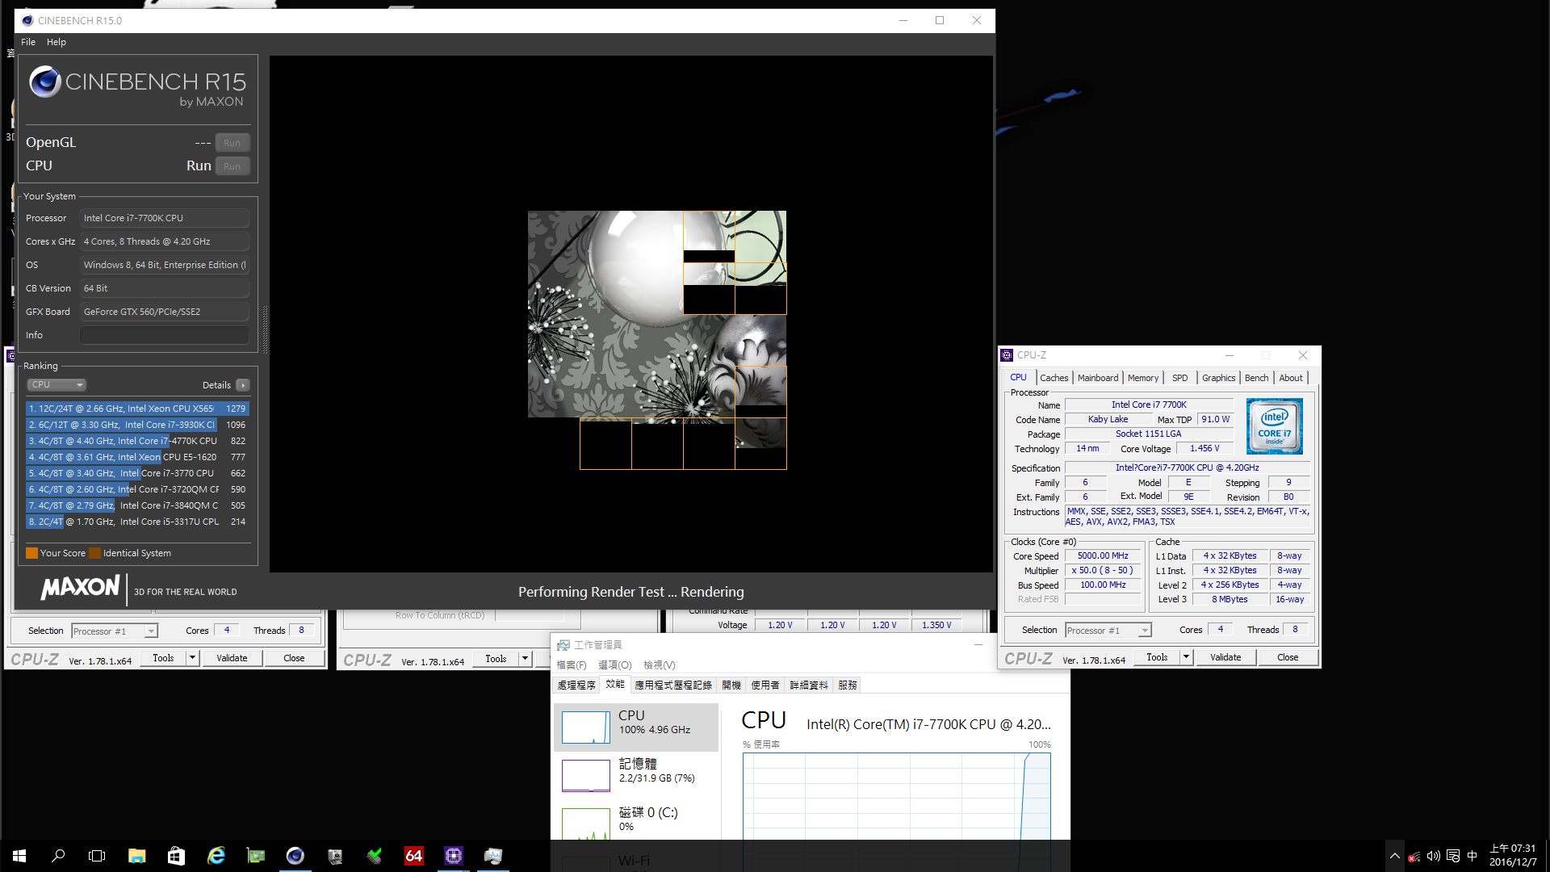Switch to Task Manager via its taskbar icon

pyautogui.click(x=492, y=856)
